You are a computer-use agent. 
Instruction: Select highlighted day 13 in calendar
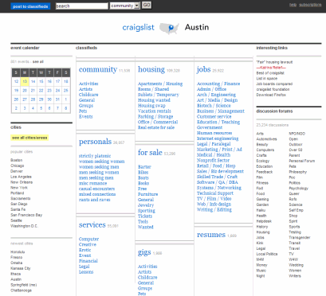[x=25, y=81]
